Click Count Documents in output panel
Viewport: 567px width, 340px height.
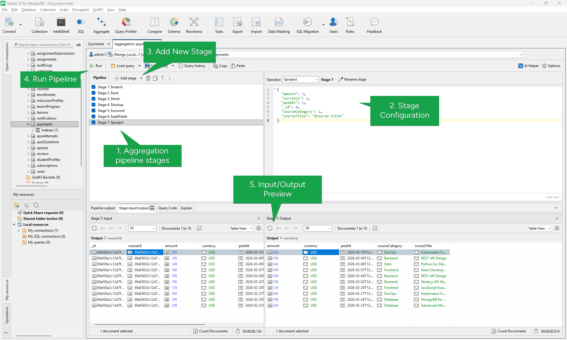point(509,331)
